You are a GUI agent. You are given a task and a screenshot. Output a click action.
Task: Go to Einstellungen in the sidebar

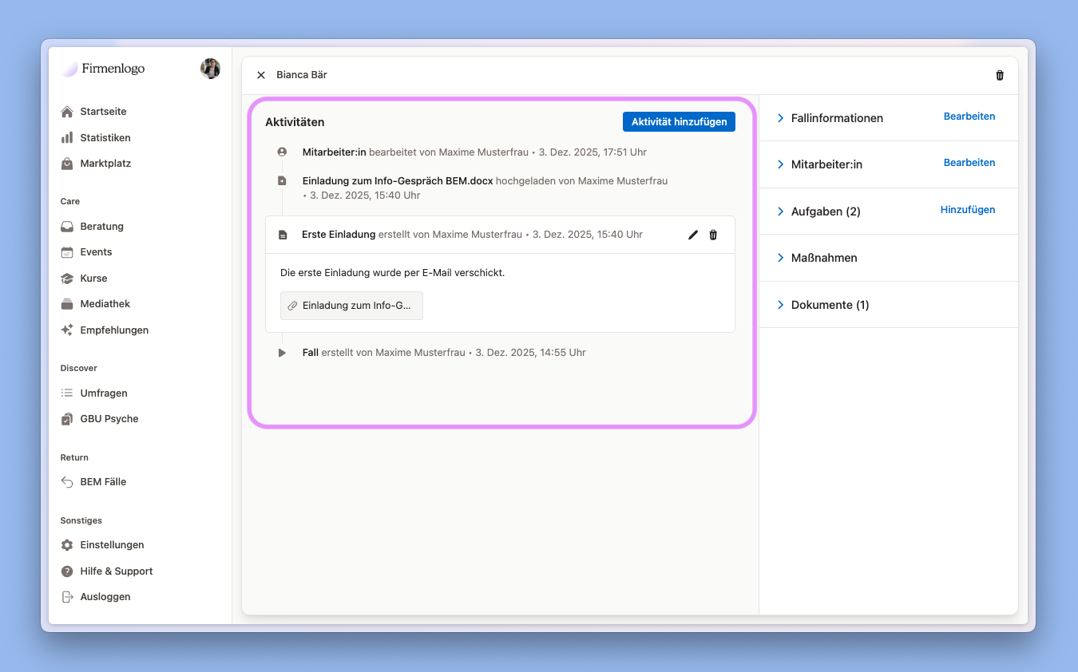pyautogui.click(x=112, y=545)
